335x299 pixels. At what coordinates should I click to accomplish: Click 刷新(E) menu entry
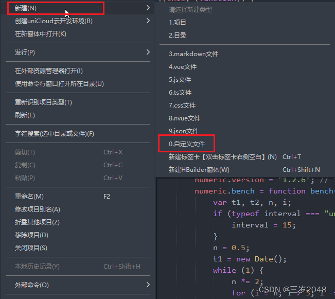[78, 115]
